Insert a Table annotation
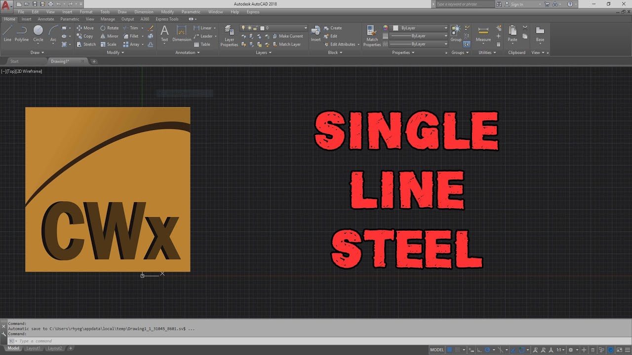 (201, 44)
